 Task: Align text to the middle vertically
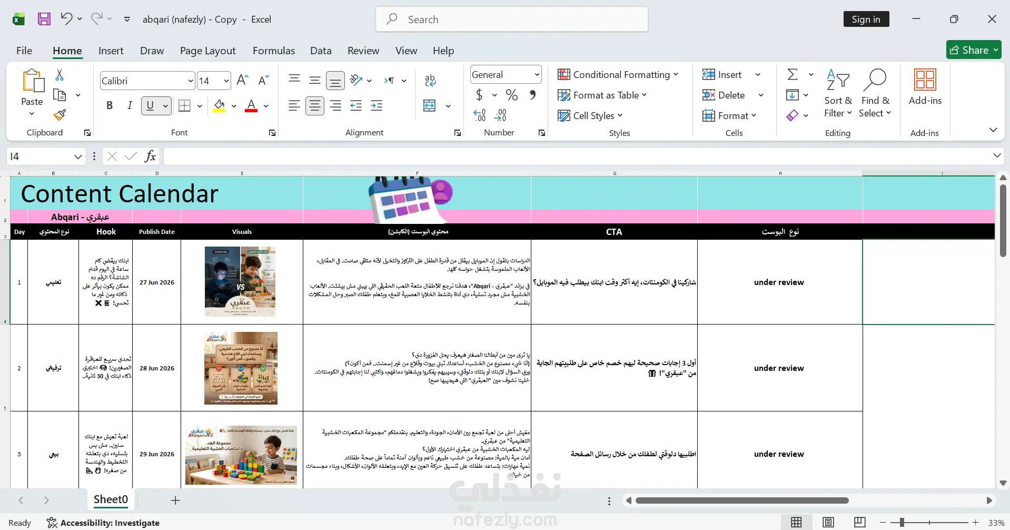point(315,80)
